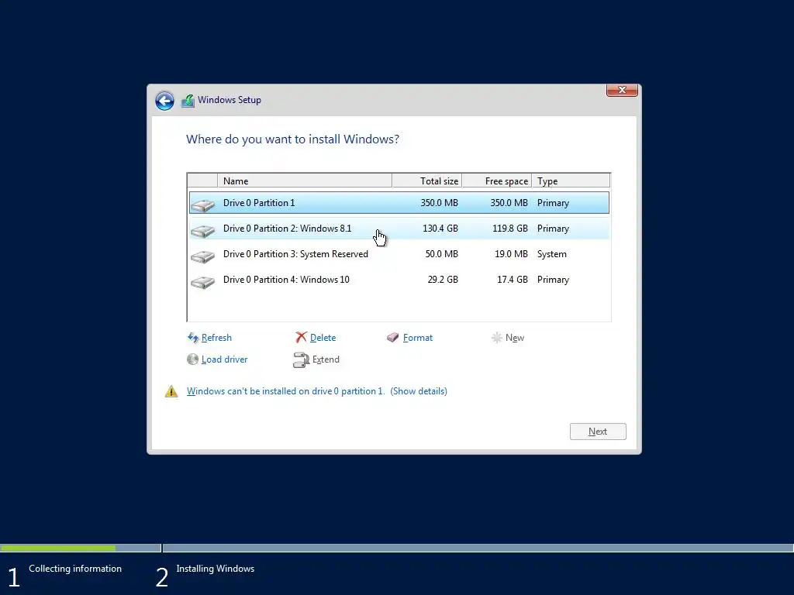Screen dimensions: 794x595
Task: Sort by the Name column header
Action: click(x=304, y=181)
